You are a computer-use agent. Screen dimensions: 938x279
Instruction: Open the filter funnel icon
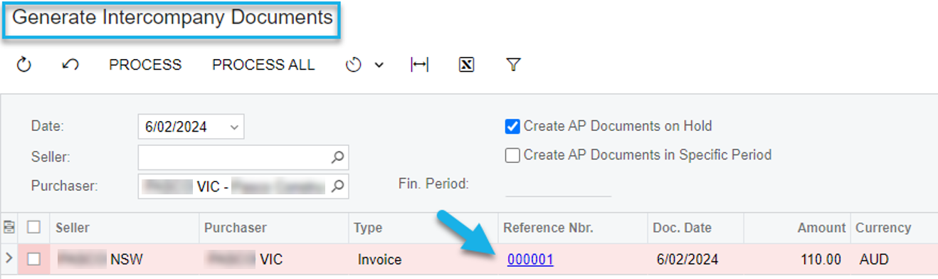[513, 65]
